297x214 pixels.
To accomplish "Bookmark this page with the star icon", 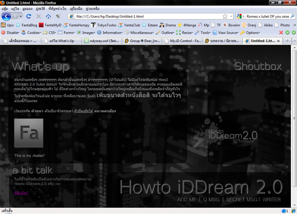I will 225,17.
